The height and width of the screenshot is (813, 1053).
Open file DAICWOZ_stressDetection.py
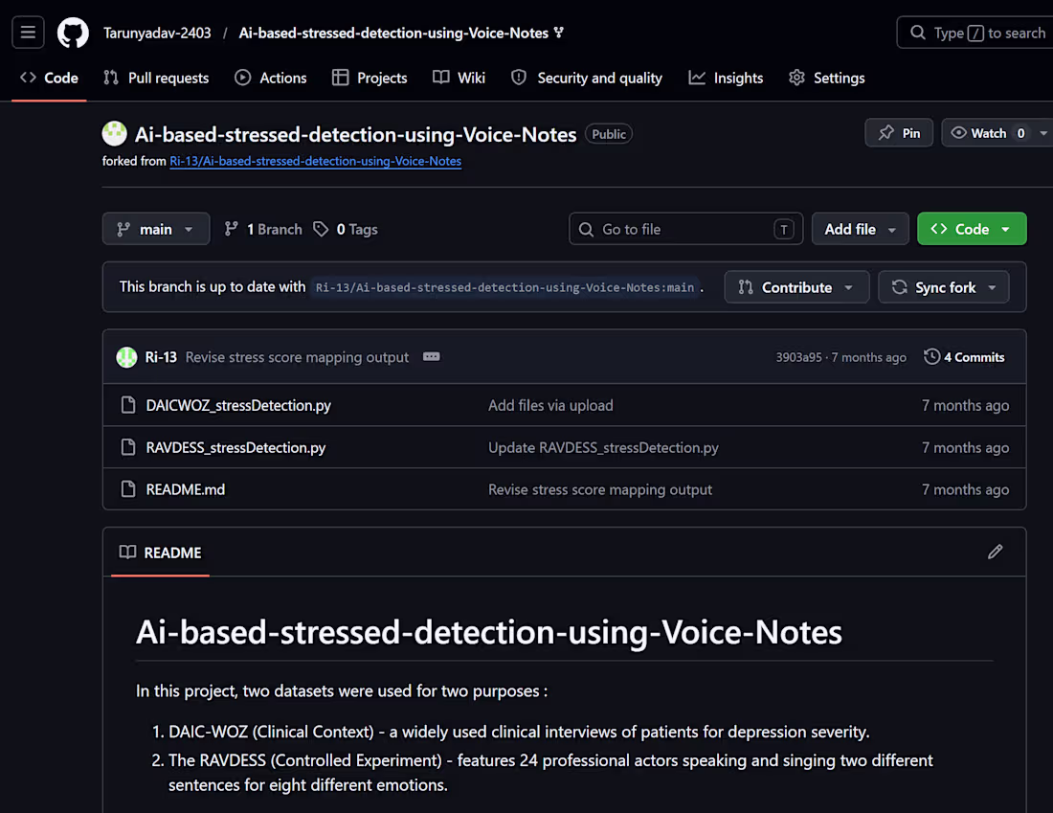click(238, 406)
